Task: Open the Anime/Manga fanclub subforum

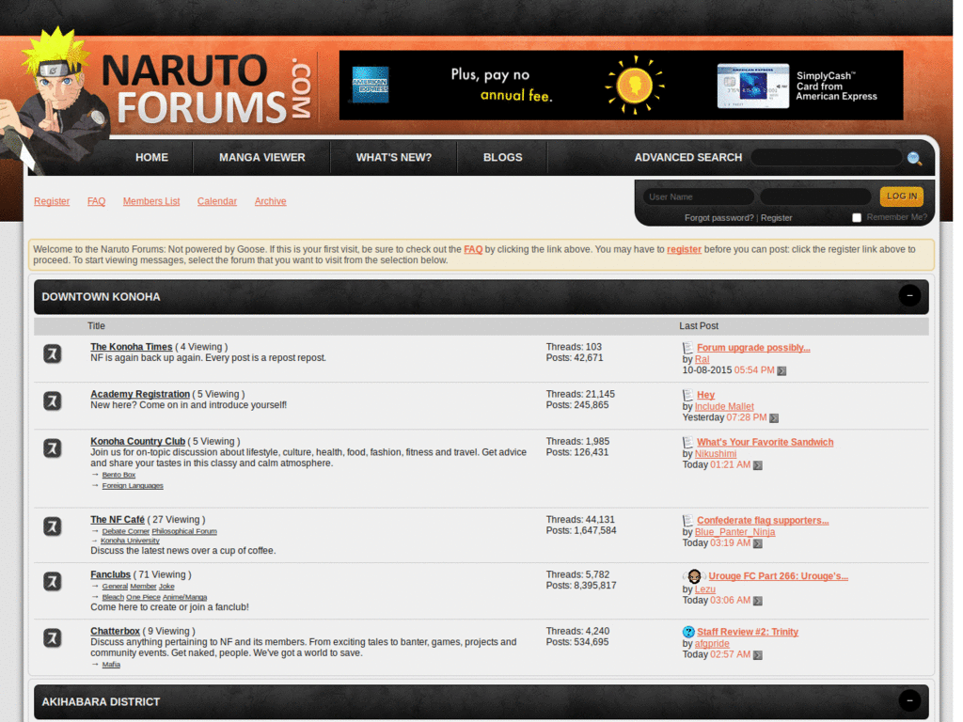Action: [185, 597]
